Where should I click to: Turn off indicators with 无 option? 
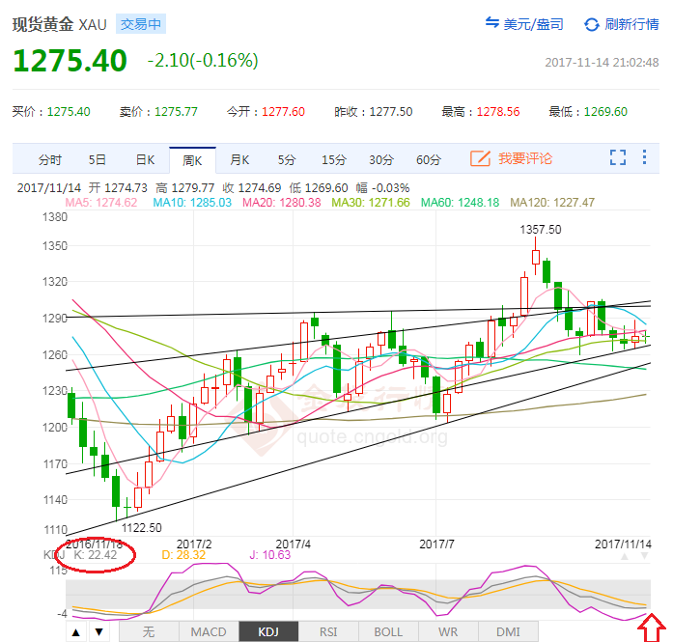(149, 632)
